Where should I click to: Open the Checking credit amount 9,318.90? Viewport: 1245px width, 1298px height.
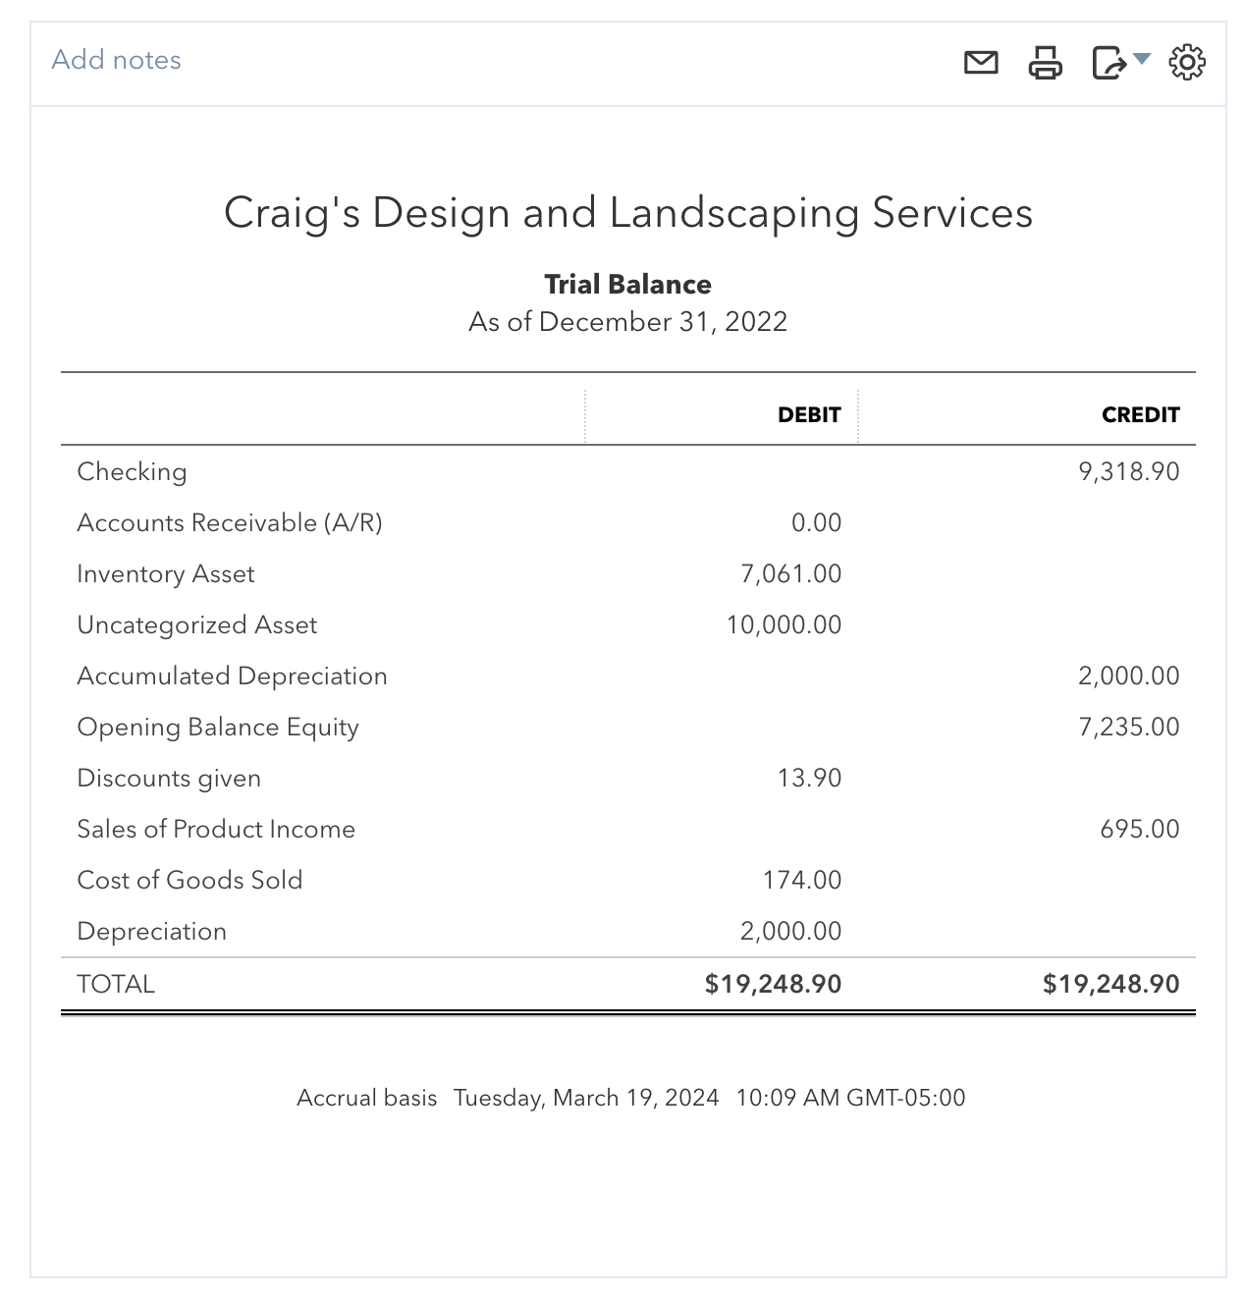point(1128,472)
